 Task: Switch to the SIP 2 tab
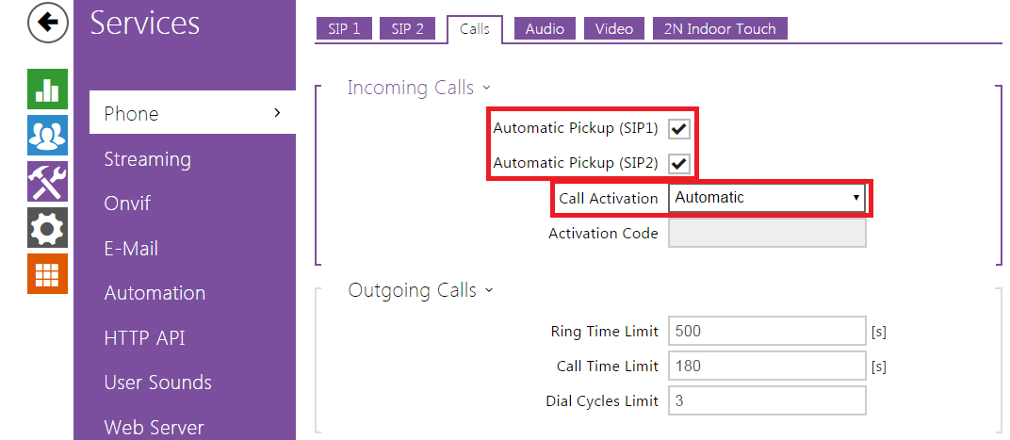click(x=409, y=28)
